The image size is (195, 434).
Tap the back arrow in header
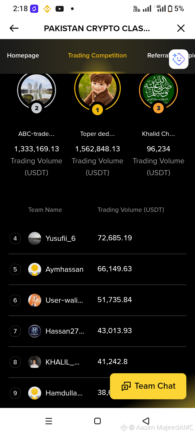click(14, 28)
